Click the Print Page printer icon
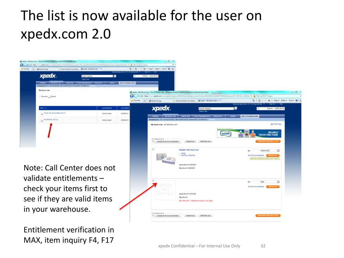Image resolution: width=344 pixels, height=258 pixels. pyautogui.click(x=271, y=124)
